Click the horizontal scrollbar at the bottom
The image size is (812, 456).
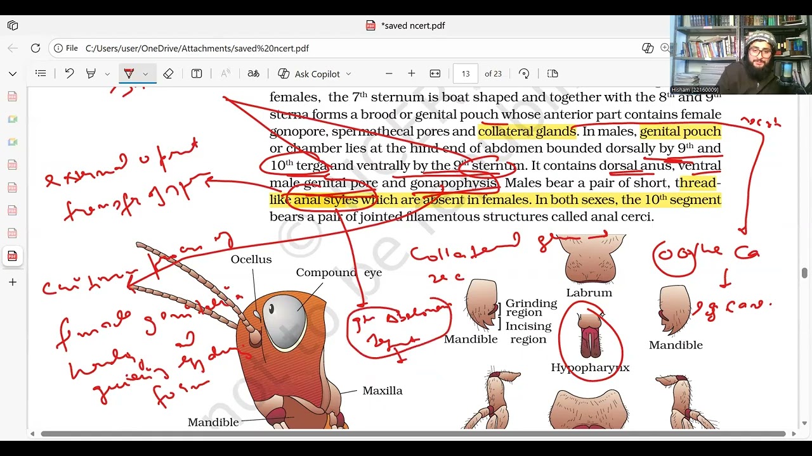point(414,434)
